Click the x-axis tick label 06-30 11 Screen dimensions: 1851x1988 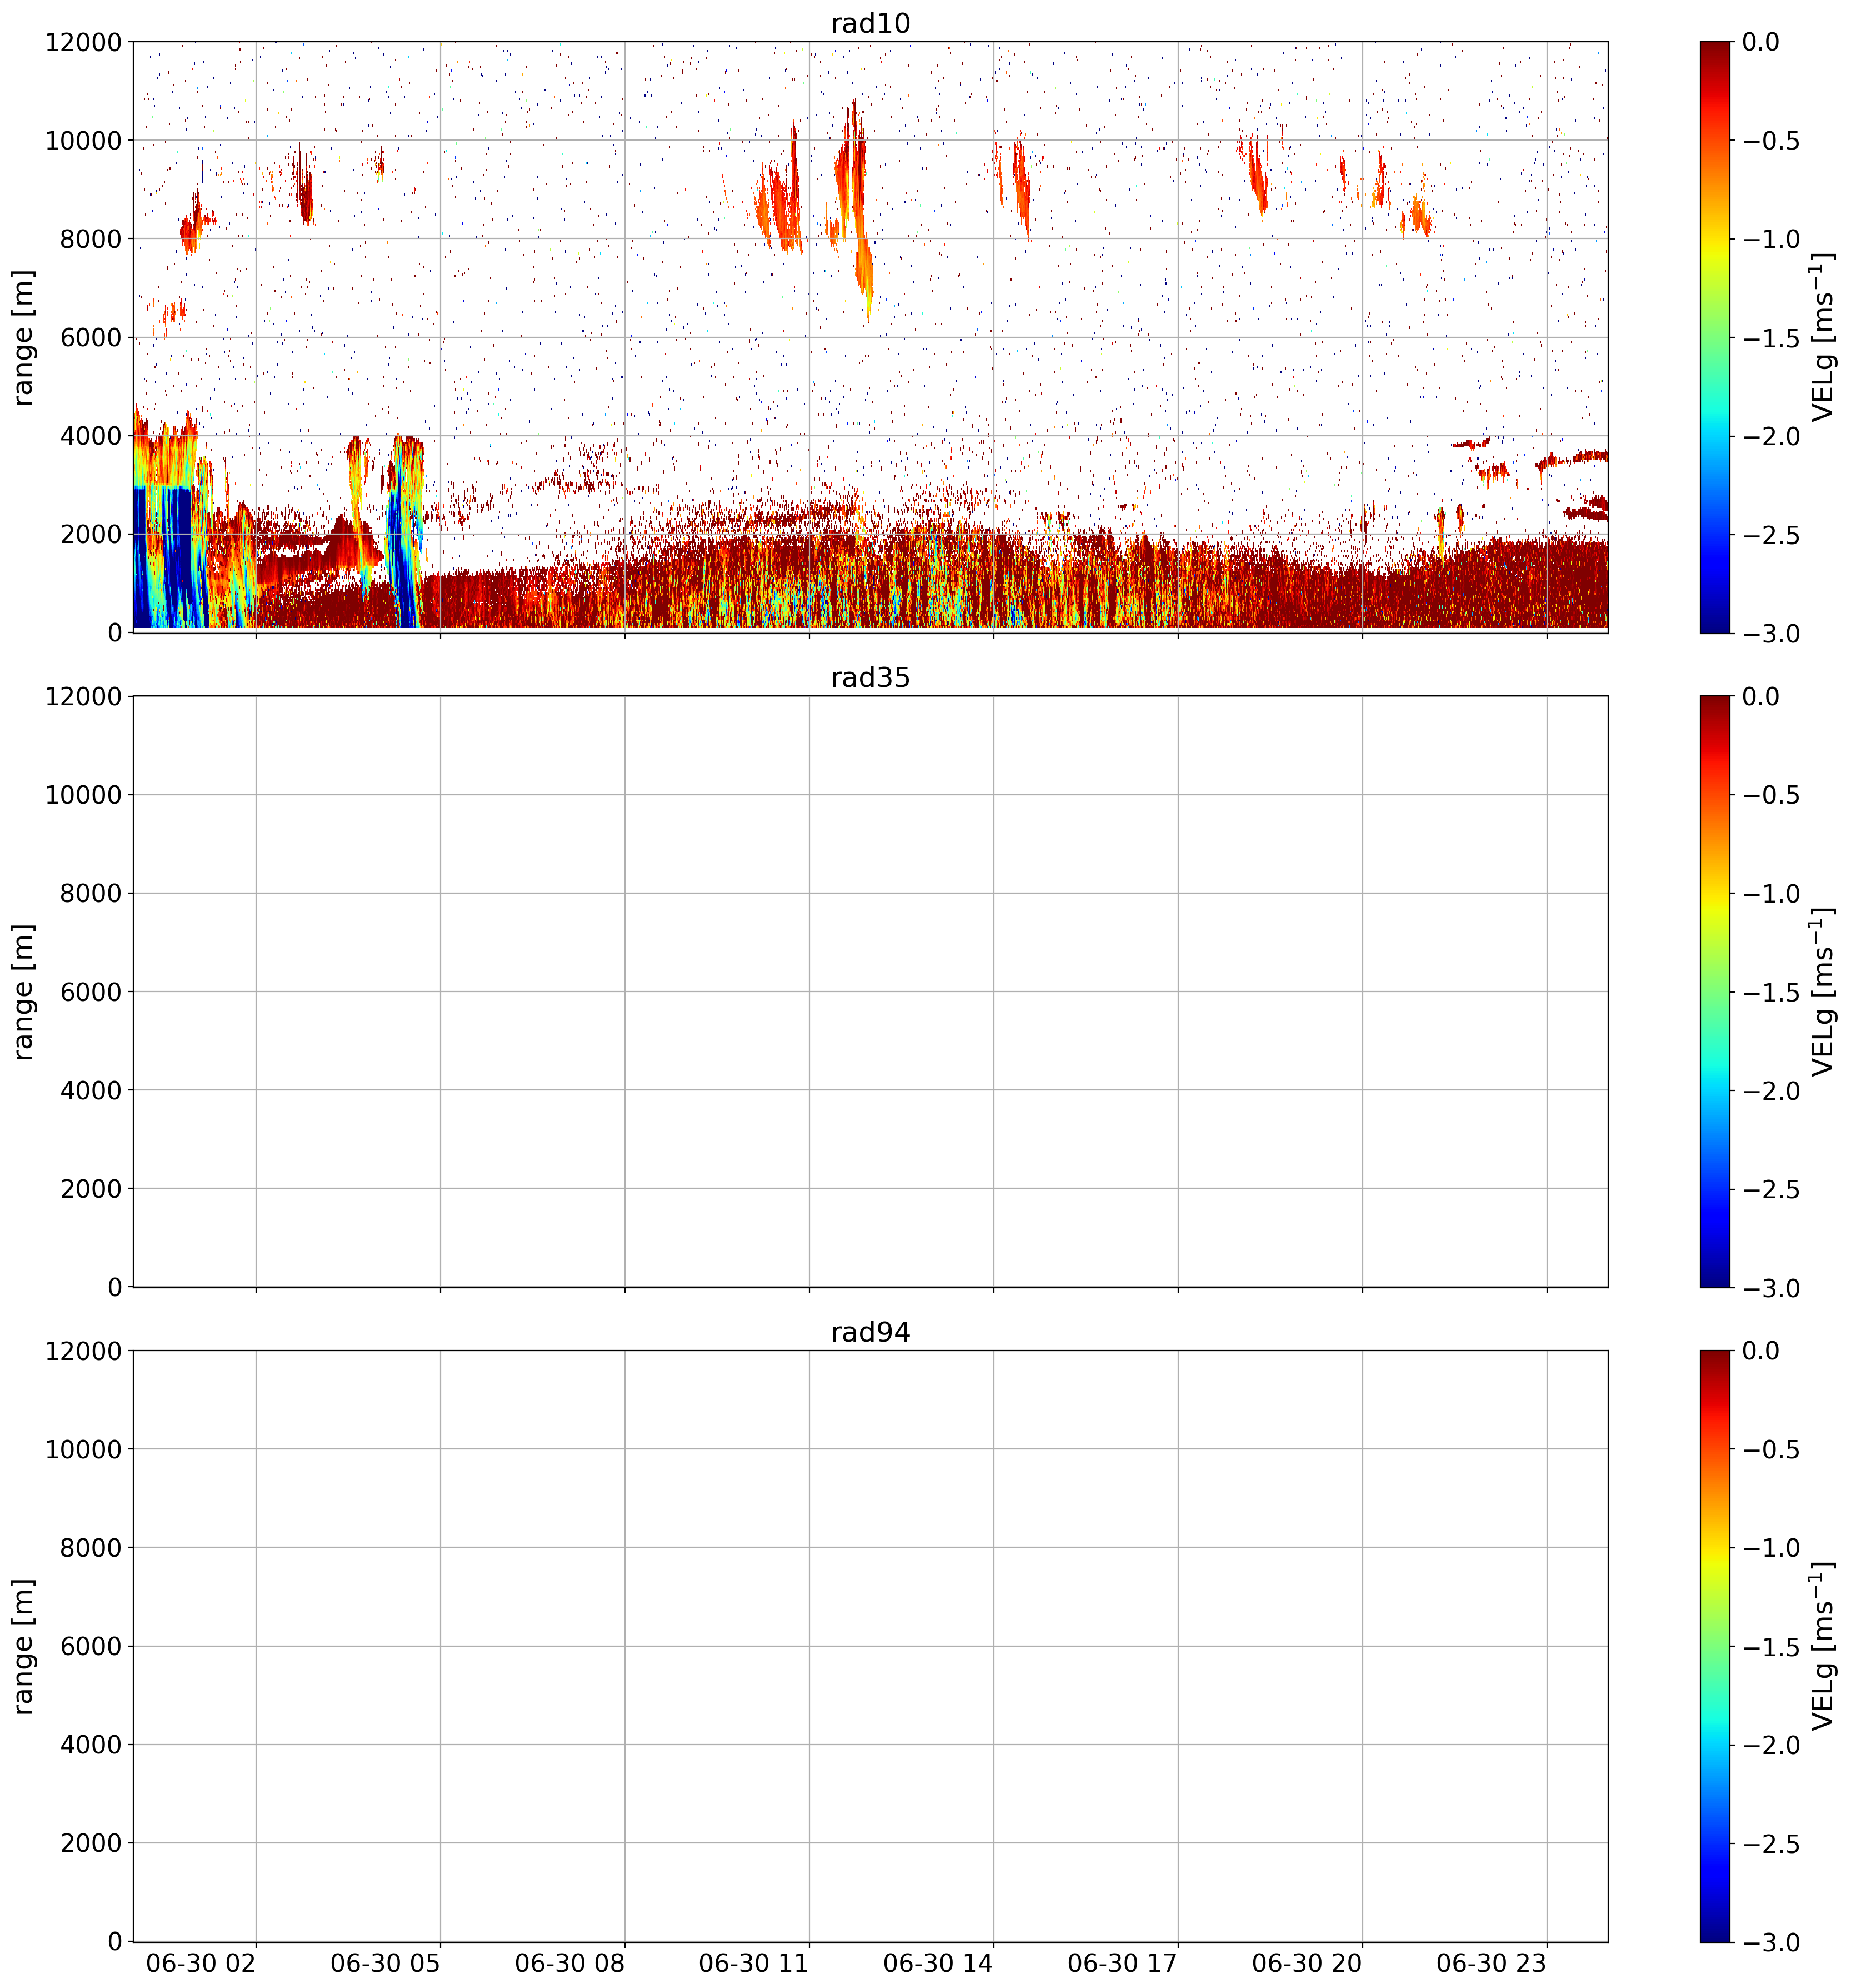[753, 1963]
